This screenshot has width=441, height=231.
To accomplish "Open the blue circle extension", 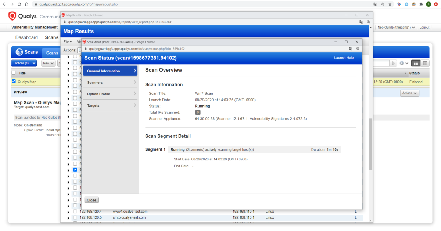I will point(406,4).
